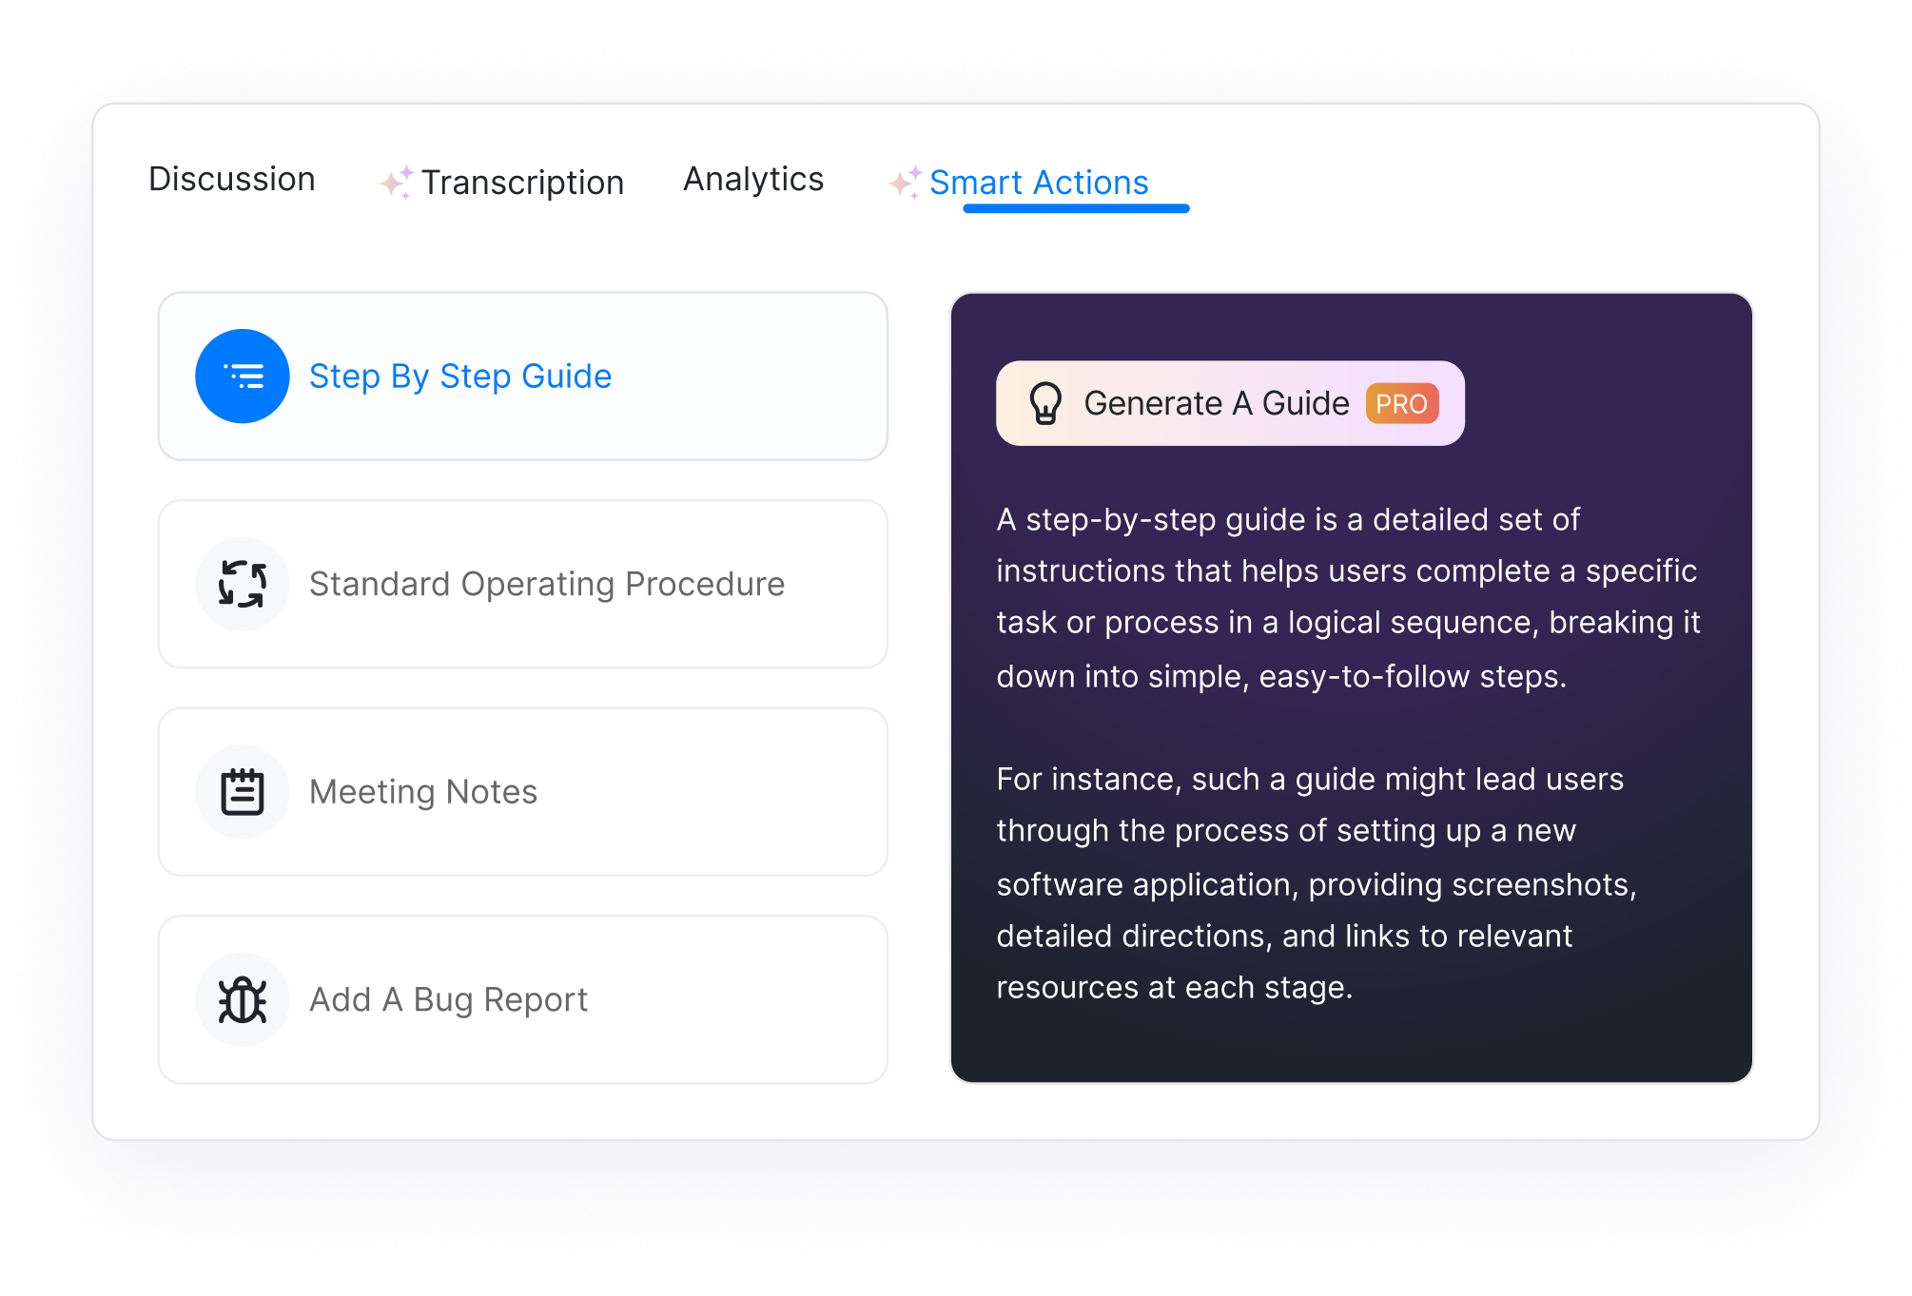Click the orange PRO badge
Image resolution: width=1912 pixels, height=1296 pixels.
click(1401, 404)
